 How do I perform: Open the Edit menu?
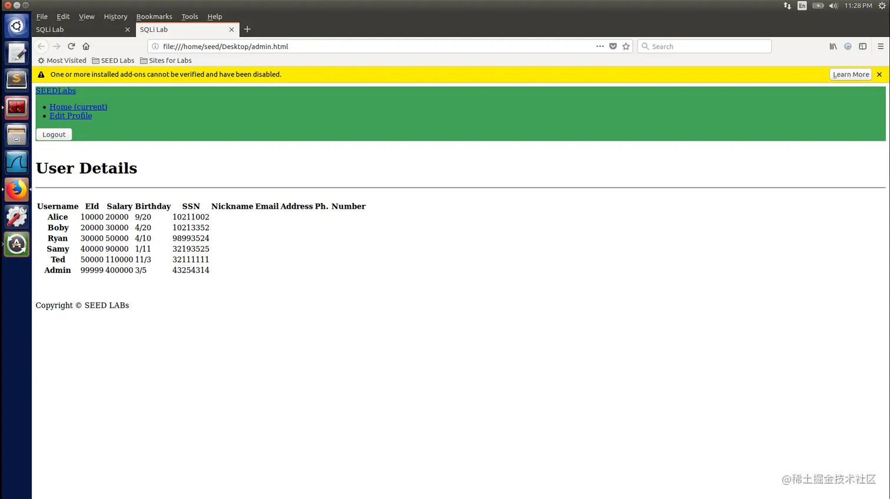click(x=63, y=16)
